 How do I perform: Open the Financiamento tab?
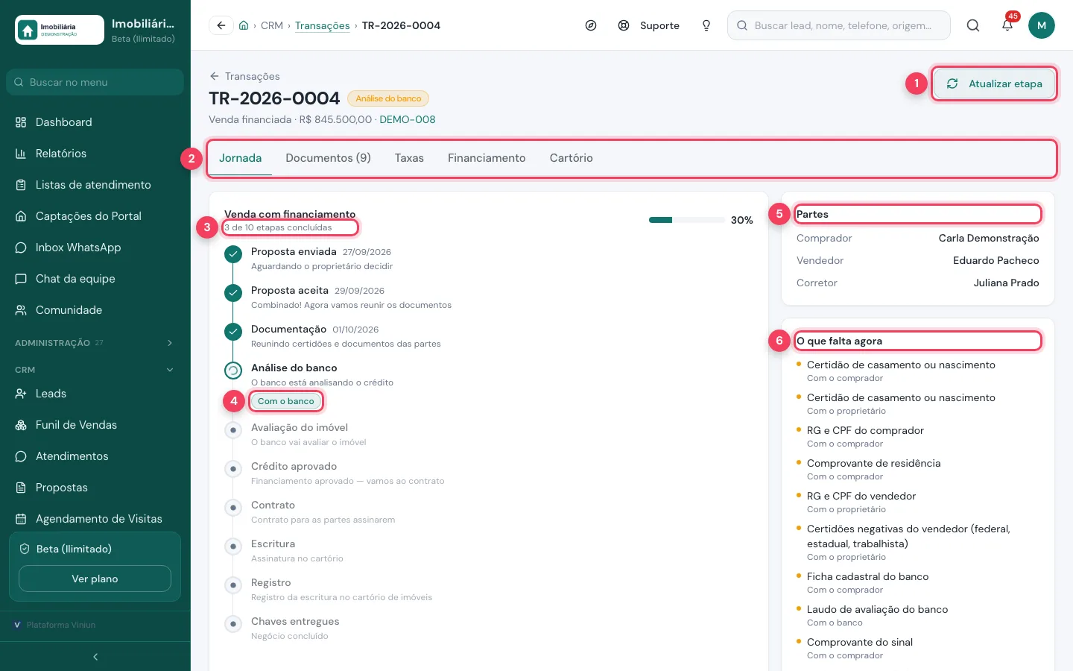point(487,158)
